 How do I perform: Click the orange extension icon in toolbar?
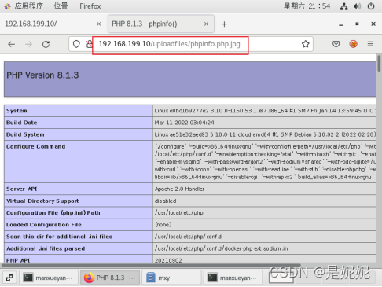point(353,44)
